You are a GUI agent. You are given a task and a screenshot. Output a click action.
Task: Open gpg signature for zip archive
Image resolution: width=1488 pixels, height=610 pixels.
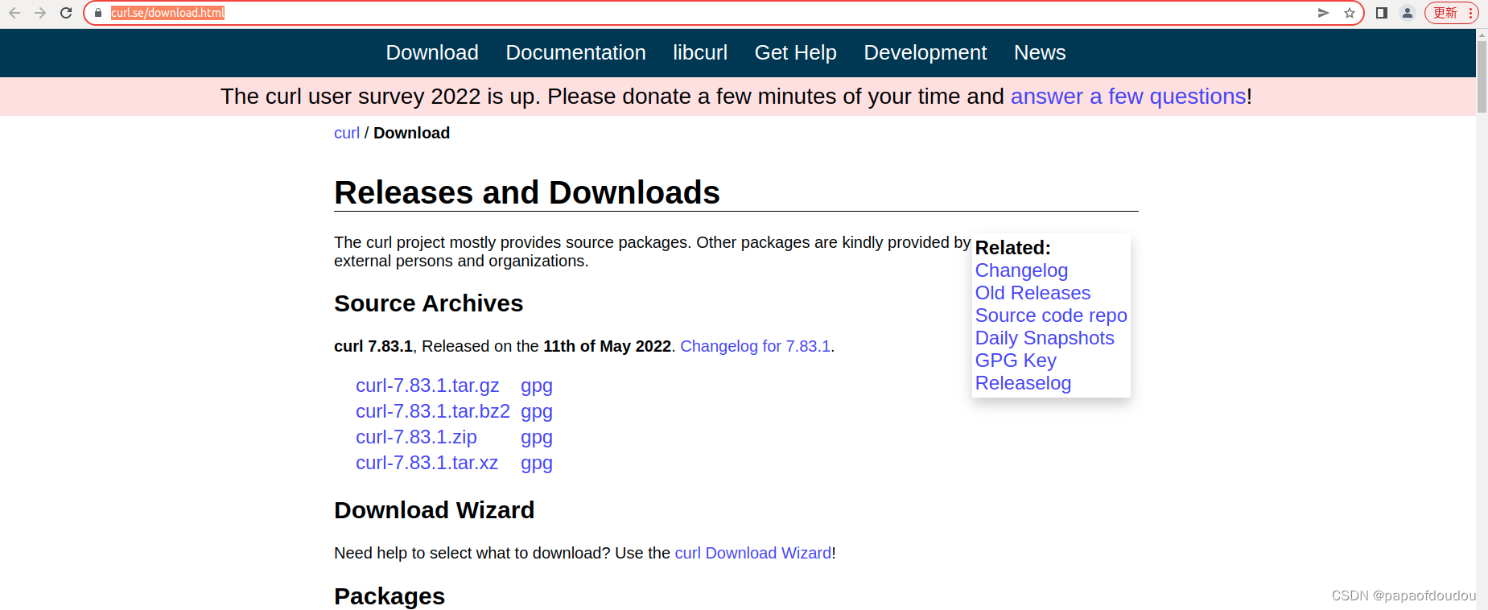[x=537, y=438]
